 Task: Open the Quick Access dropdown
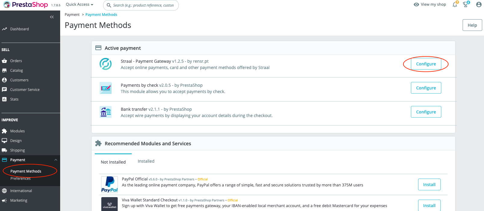coord(79,5)
